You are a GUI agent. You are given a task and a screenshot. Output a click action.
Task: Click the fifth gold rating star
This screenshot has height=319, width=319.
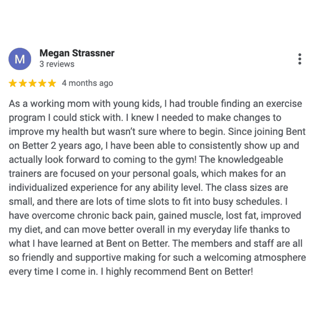point(52,84)
